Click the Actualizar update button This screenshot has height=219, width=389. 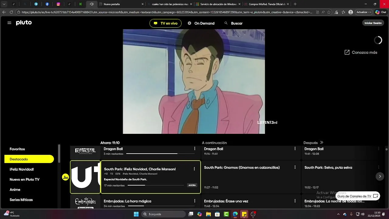tap(364, 12)
